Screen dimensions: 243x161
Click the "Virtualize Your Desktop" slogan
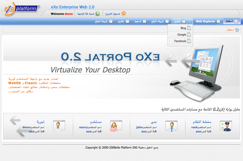point(91,70)
